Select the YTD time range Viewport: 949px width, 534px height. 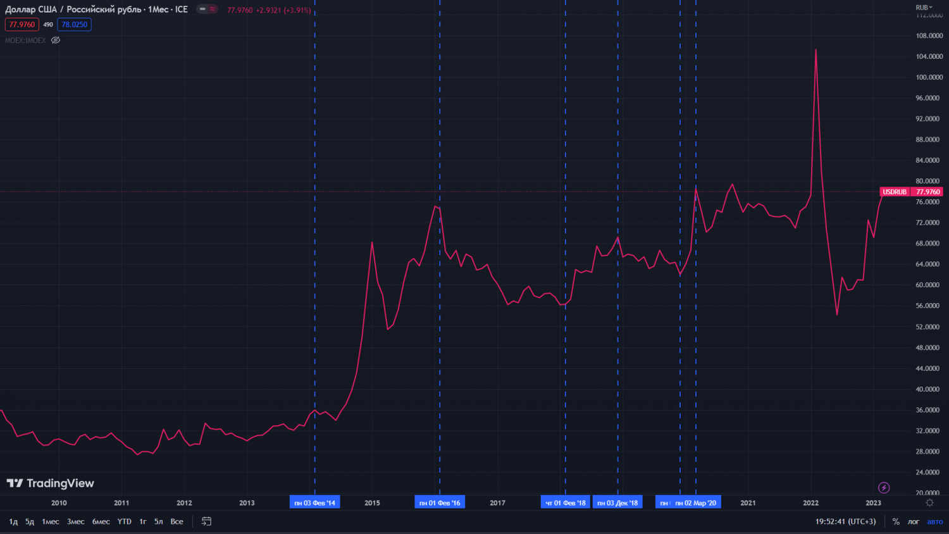point(125,521)
